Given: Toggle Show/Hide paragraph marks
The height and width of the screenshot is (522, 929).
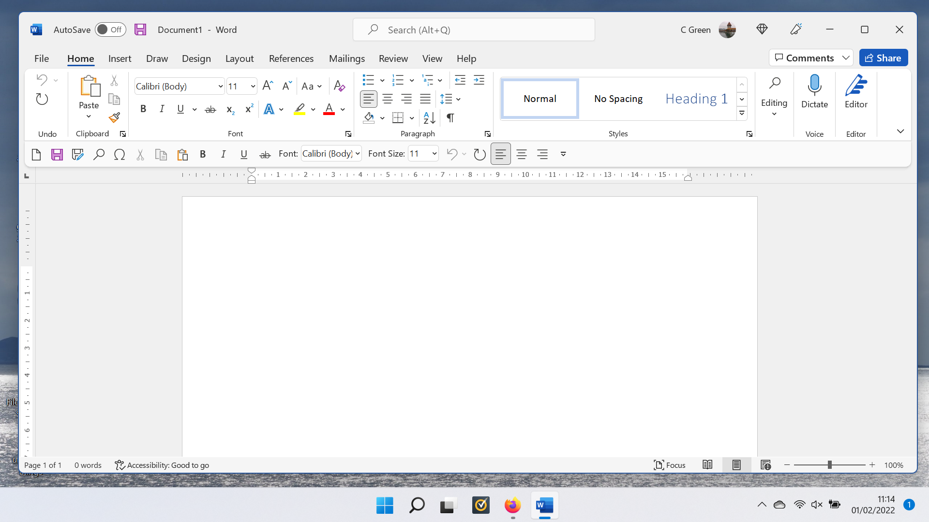Looking at the screenshot, I should tap(450, 117).
